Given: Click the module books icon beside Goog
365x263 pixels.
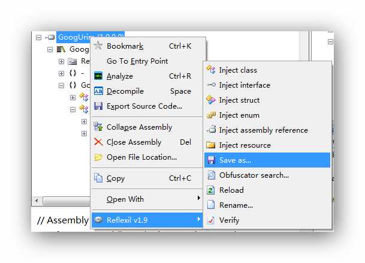Looking at the screenshot, I should [61, 49].
